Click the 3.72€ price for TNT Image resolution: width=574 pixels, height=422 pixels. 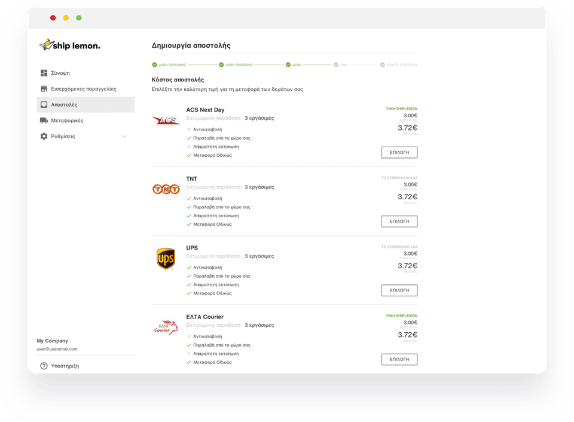click(x=407, y=197)
